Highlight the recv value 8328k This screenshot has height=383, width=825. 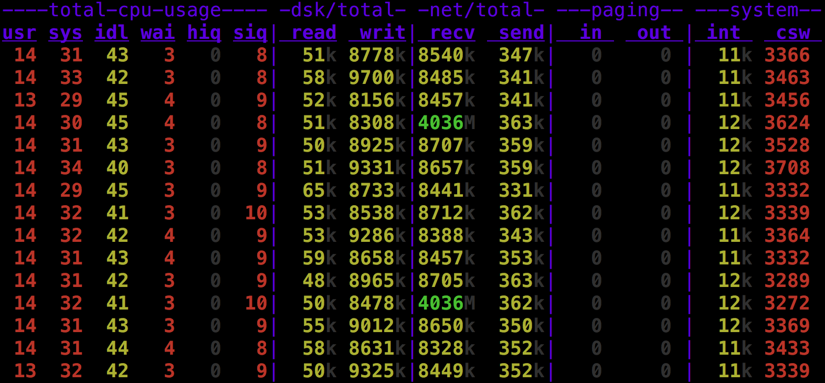[447, 348]
